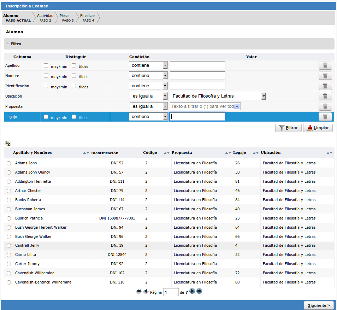This screenshot has width=337, height=310.
Task: Go to the next results page
Action: 192,291
